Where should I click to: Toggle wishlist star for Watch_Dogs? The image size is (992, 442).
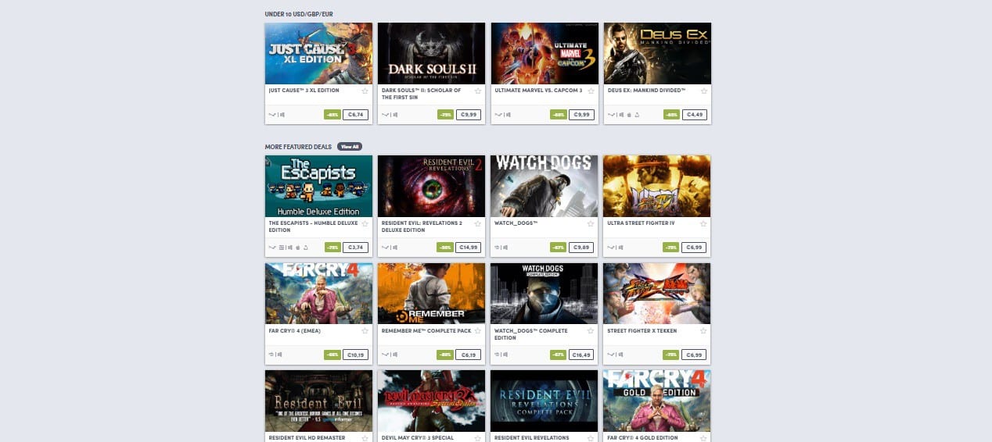(591, 223)
